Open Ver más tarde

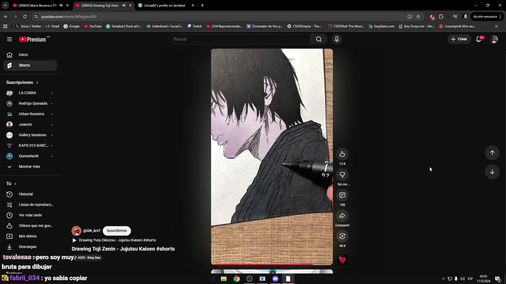point(30,215)
